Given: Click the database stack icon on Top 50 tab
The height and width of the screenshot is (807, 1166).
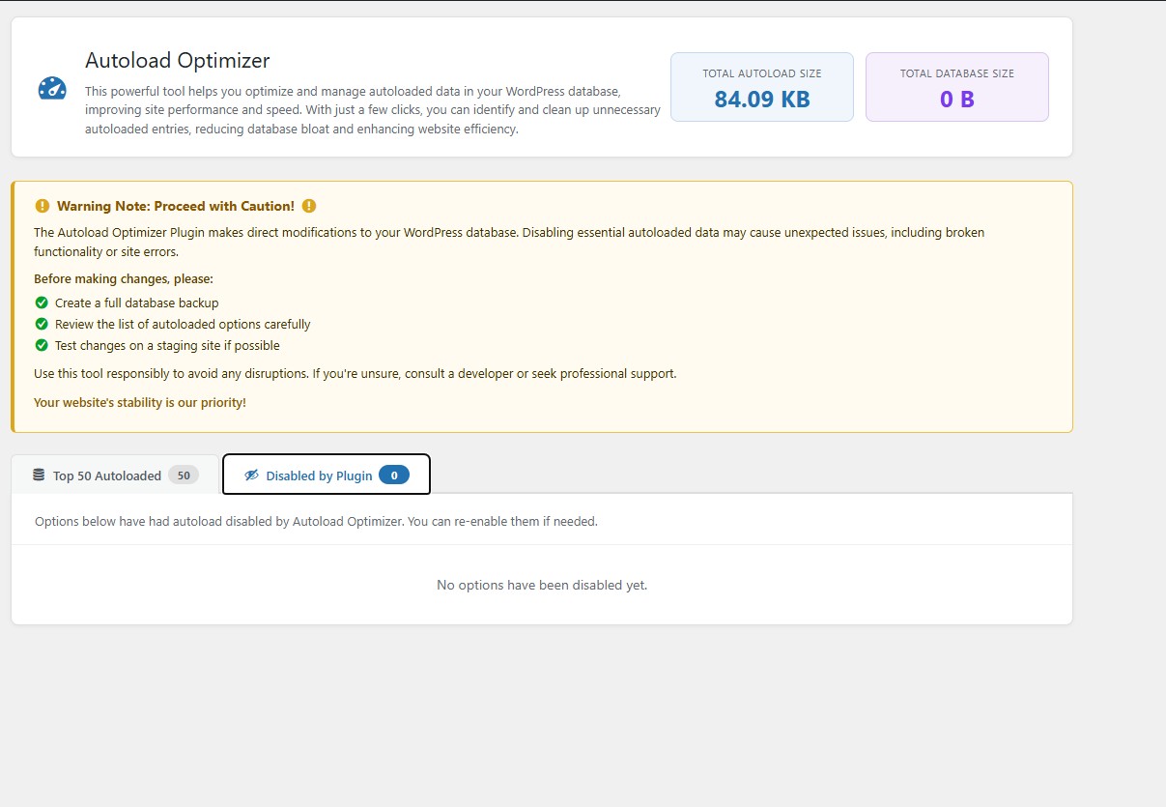Looking at the screenshot, I should click(39, 475).
